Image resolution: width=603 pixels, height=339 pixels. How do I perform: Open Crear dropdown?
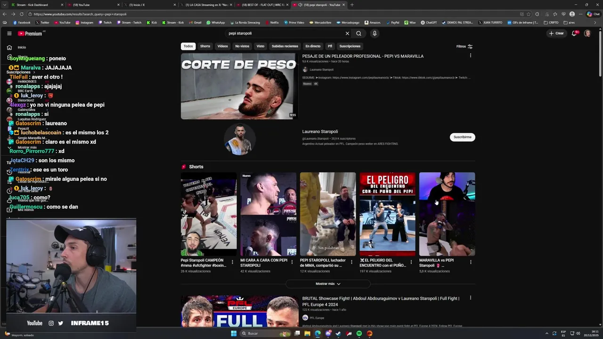tap(556, 33)
